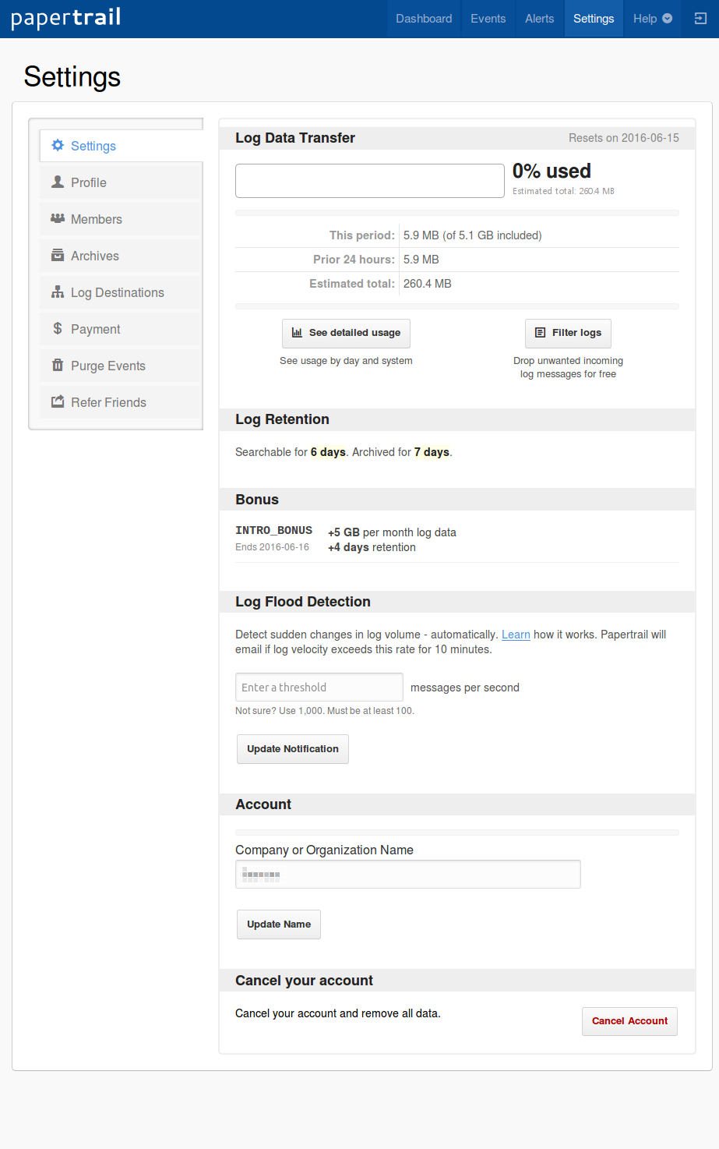719x1149 pixels.
Task: Switch to the Alerts tab
Action: click(x=540, y=19)
